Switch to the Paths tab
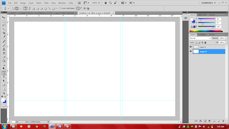The image size is (229, 129). pos(212,35)
